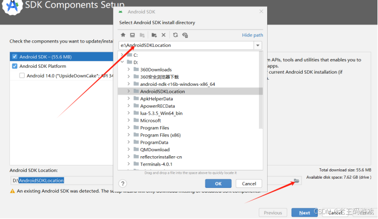Expand the ApkHelperData folder
Viewport: 378px width, 219px height.
129,98
